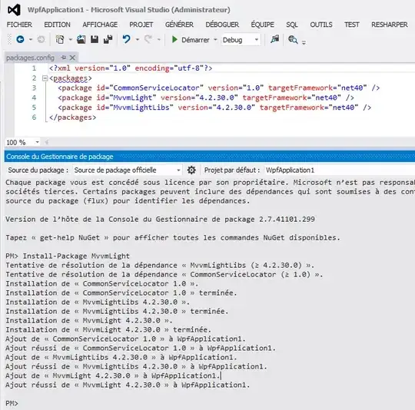Open the DÉBOGUER menu

coord(222,25)
